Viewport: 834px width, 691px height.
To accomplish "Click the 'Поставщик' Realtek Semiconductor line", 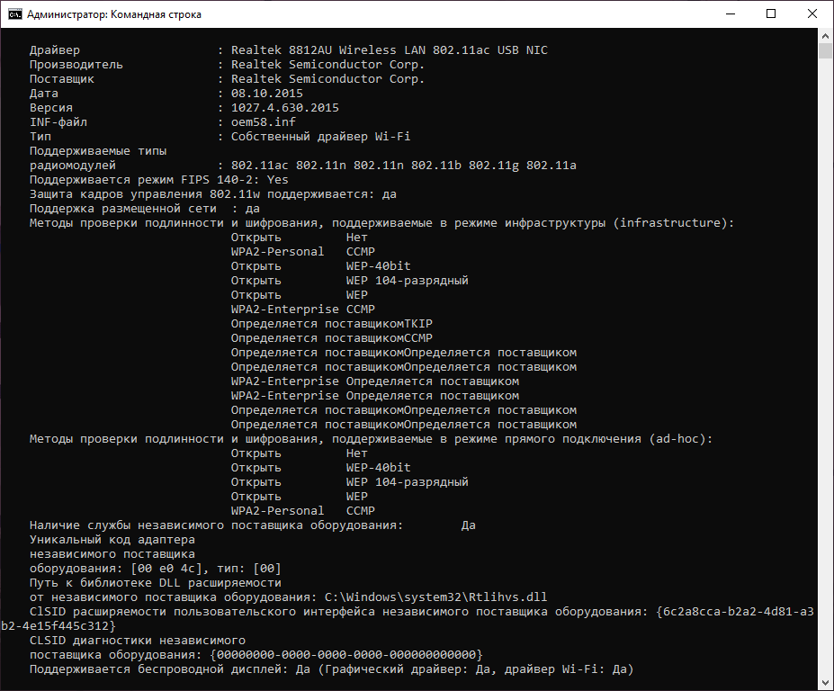I will click(x=227, y=79).
